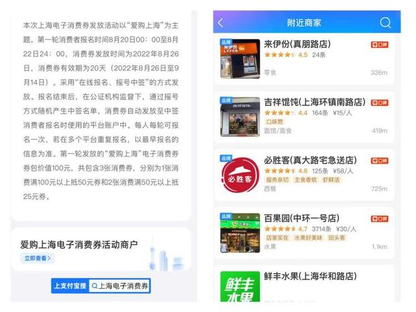
Task: Click the 立即查看 link
Action: pos(38,258)
